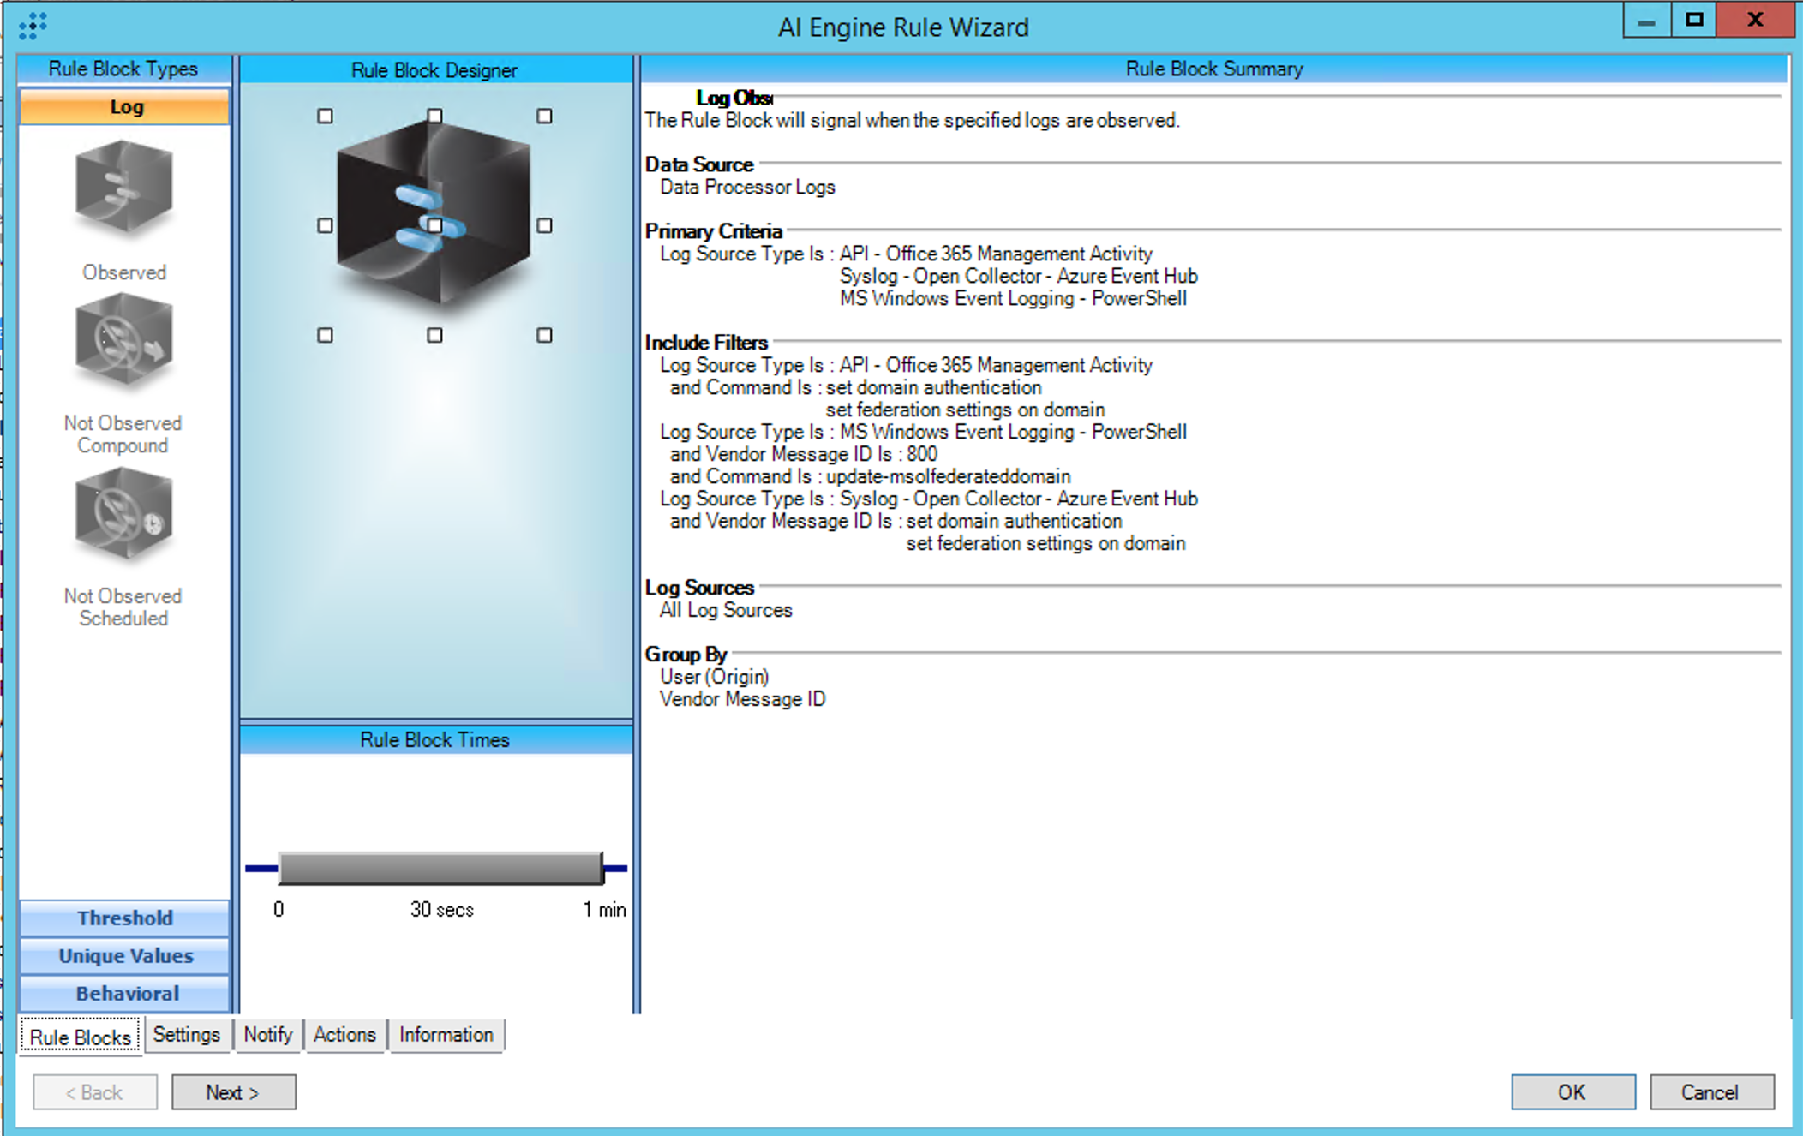This screenshot has height=1136, width=1803.
Task: Click the gray Rule Block Times bar
Action: [440, 869]
